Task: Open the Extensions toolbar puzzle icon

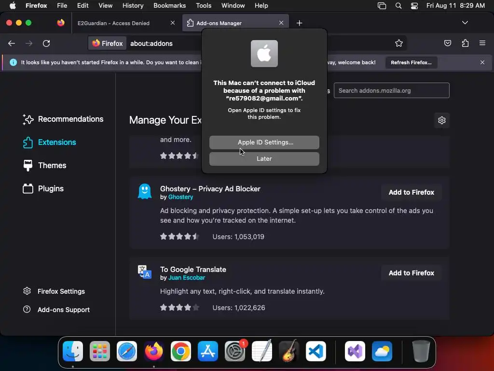Action: click(465, 43)
